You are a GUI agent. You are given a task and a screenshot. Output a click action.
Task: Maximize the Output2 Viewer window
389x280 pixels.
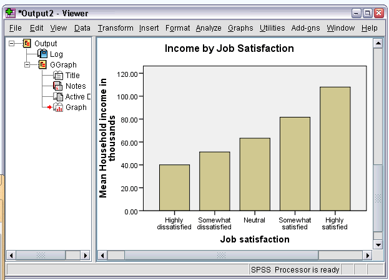point(368,13)
